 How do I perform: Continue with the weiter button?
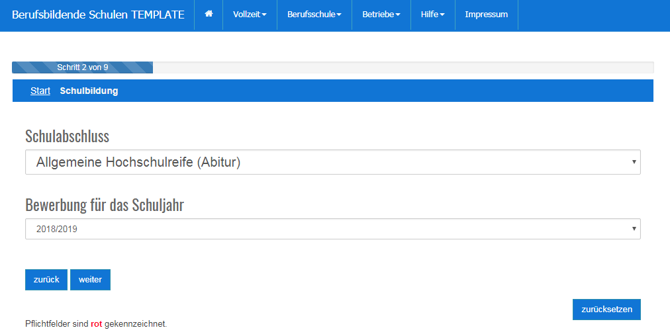coord(90,280)
